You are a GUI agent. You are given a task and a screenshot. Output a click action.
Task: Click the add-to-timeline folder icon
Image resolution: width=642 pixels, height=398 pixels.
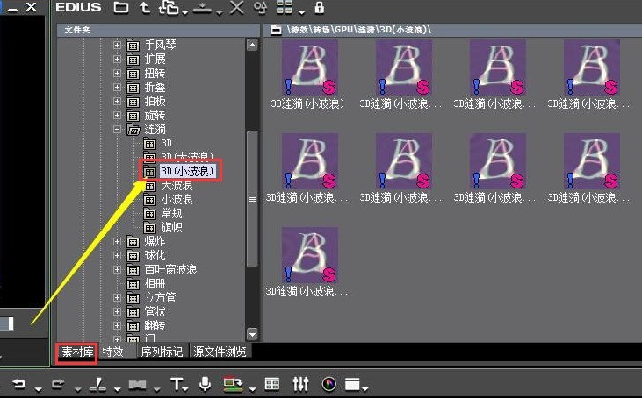(169, 7)
